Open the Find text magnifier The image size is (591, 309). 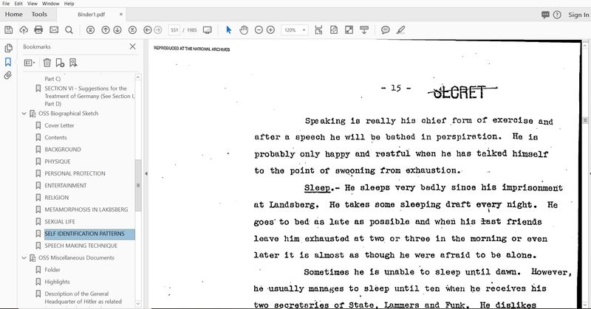[69, 29]
